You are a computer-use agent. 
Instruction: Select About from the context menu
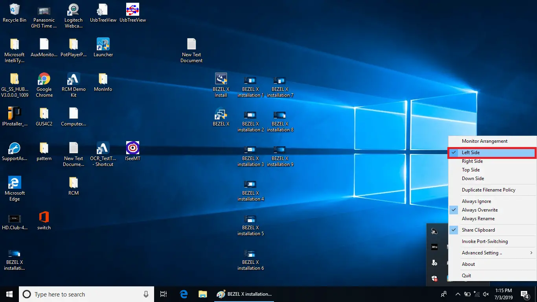[468, 264]
